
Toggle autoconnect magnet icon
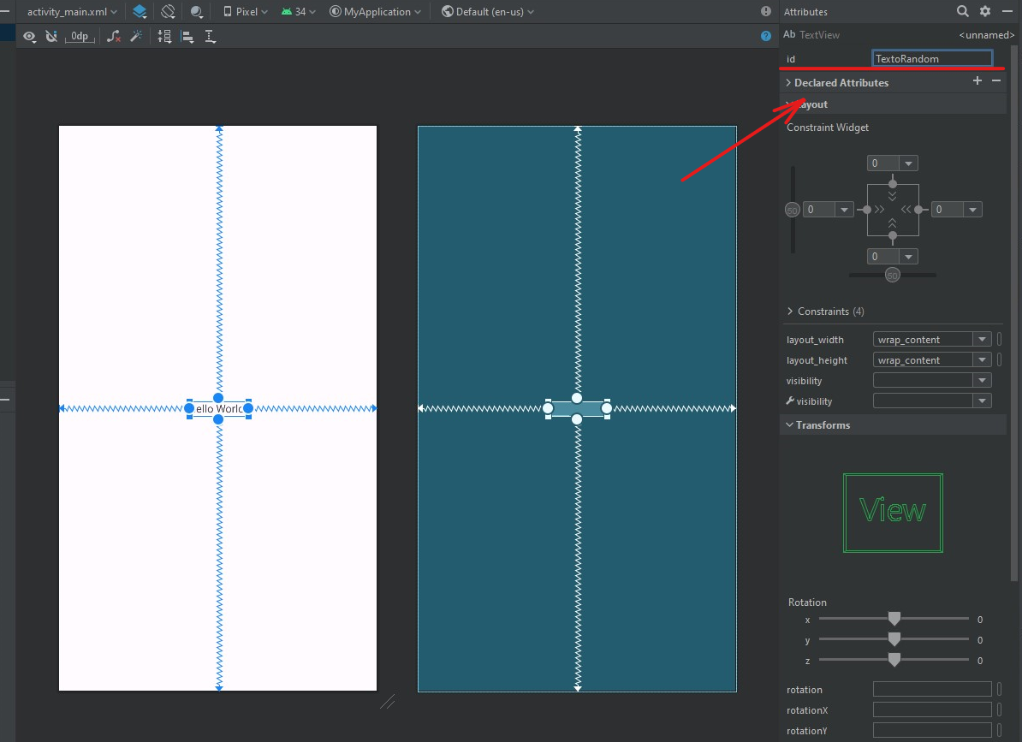[x=51, y=37]
